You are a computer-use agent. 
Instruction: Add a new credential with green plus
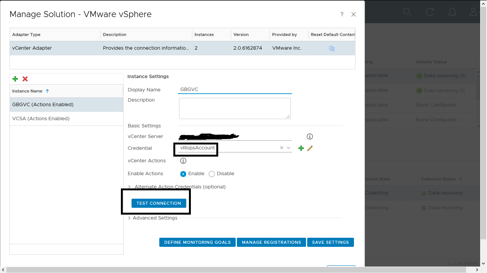click(301, 148)
